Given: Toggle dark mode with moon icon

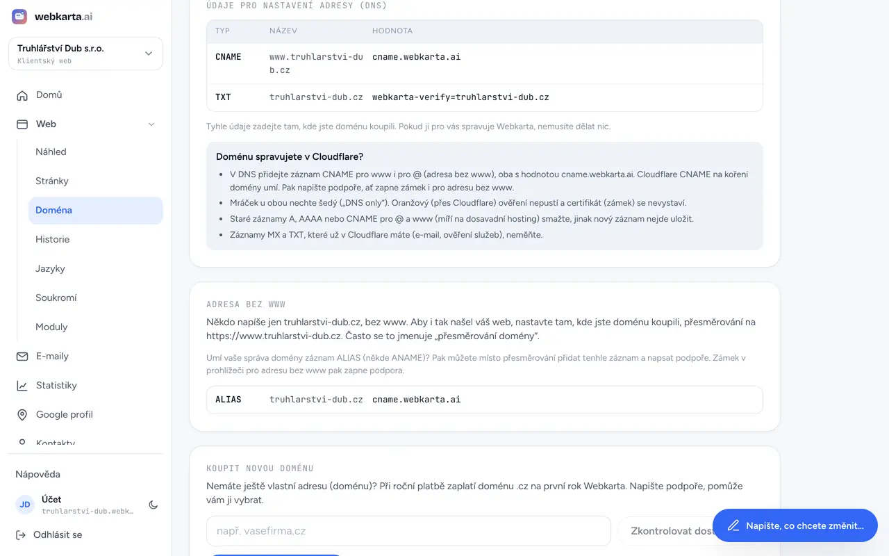Looking at the screenshot, I should [x=153, y=505].
